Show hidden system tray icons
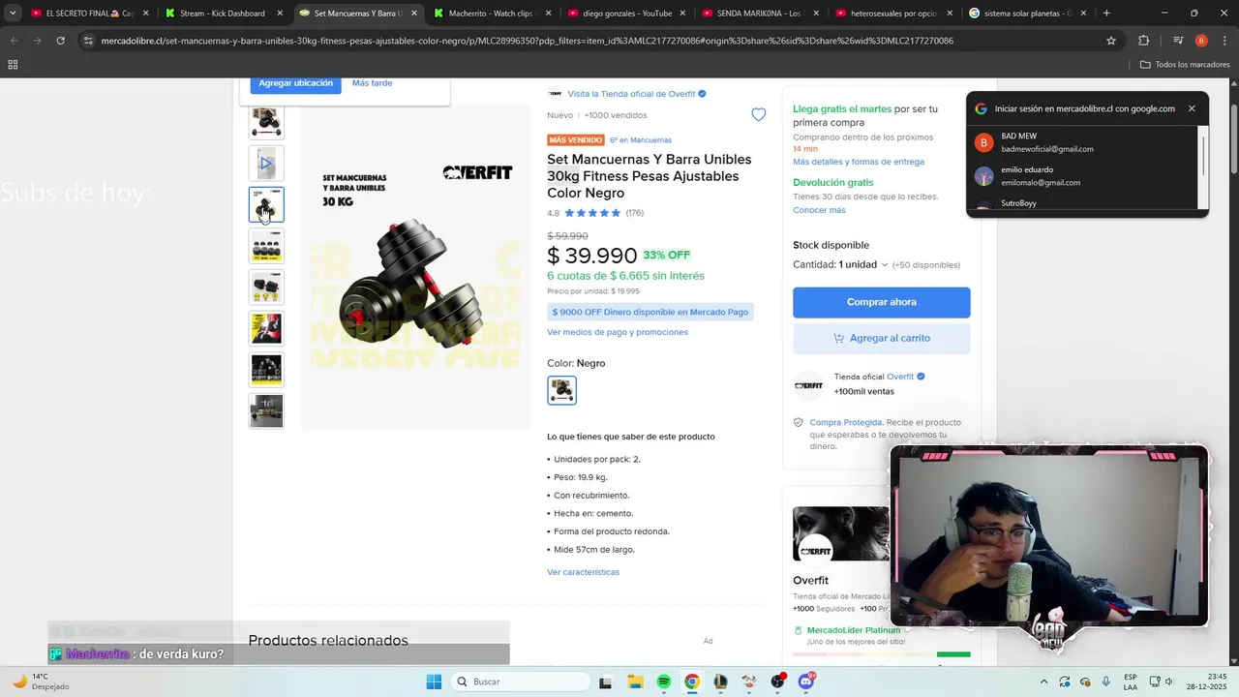 (1043, 682)
